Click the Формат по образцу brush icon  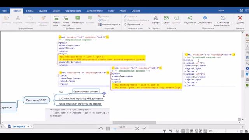43,18
